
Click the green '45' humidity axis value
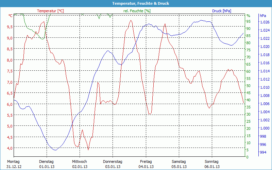pos(249,93)
